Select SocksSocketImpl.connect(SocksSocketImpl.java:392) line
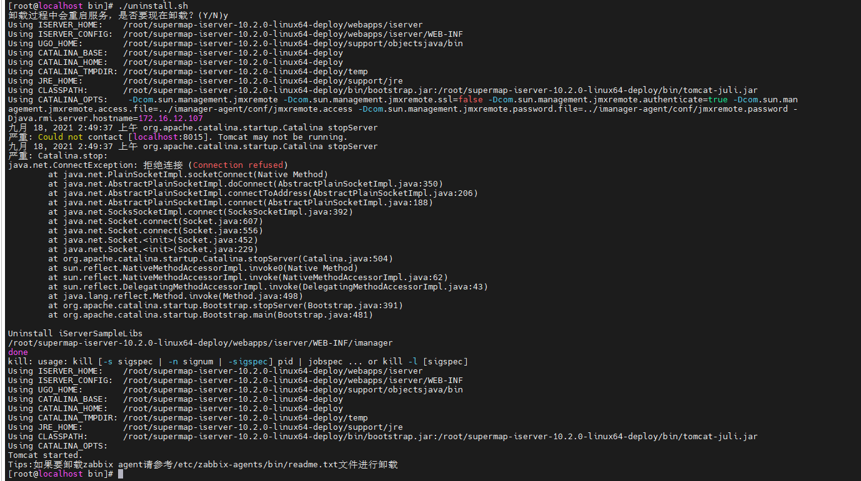The width and height of the screenshot is (861, 481). [201, 211]
